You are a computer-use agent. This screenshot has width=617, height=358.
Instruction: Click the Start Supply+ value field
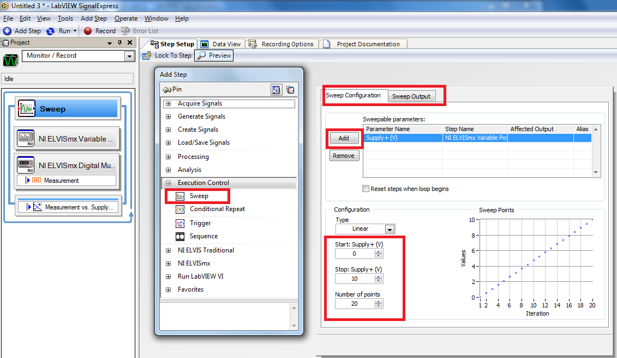click(355, 254)
